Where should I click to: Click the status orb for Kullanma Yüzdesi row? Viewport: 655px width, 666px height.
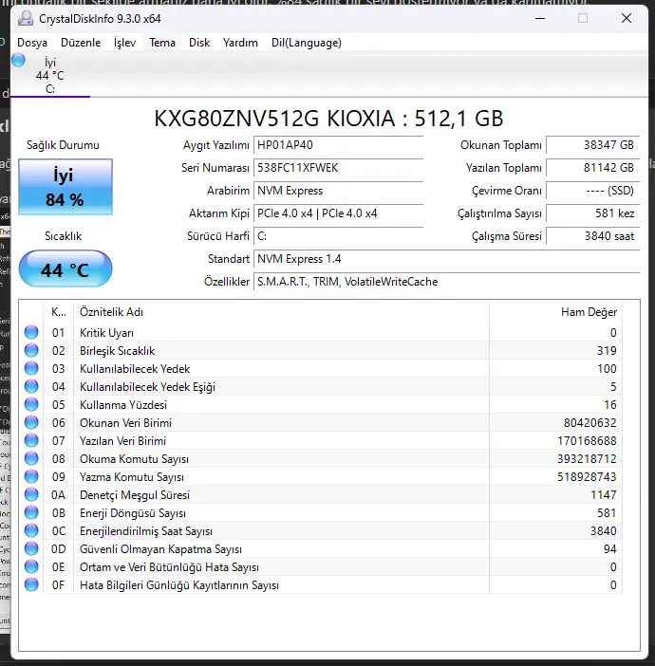coord(31,404)
